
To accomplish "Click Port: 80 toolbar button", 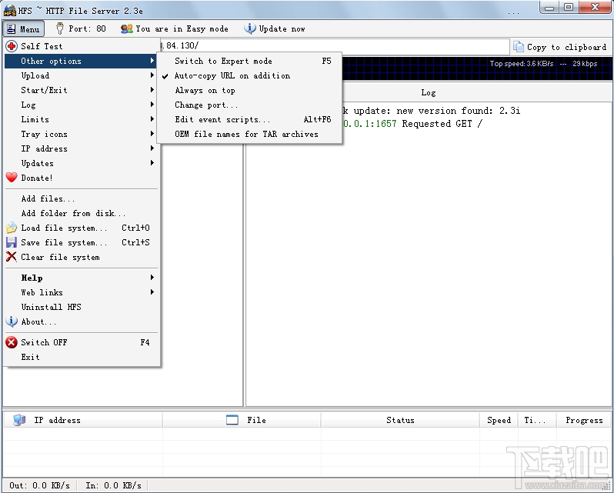I will pos(81,28).
